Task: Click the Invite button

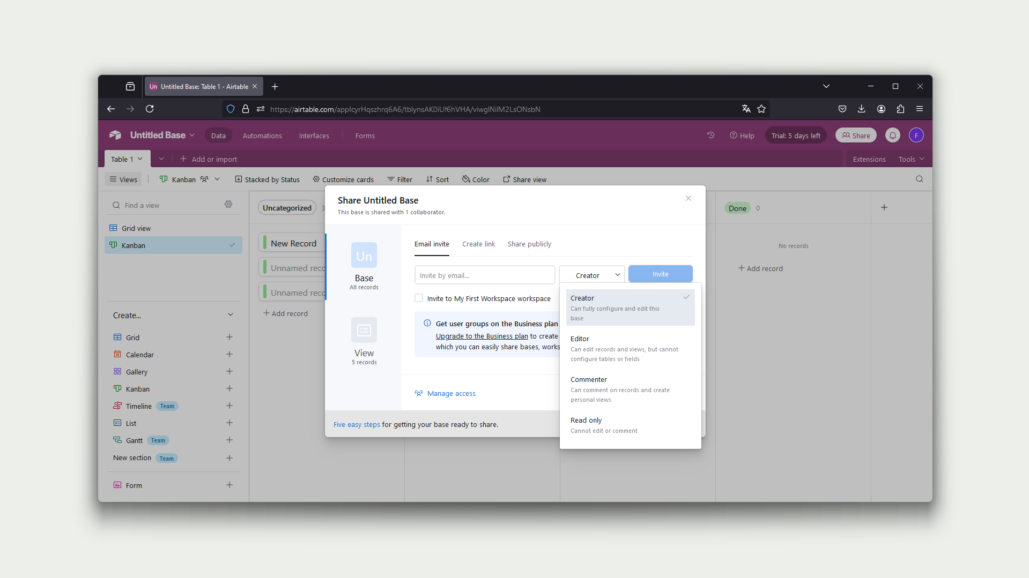Action: (x=661, y=274)
